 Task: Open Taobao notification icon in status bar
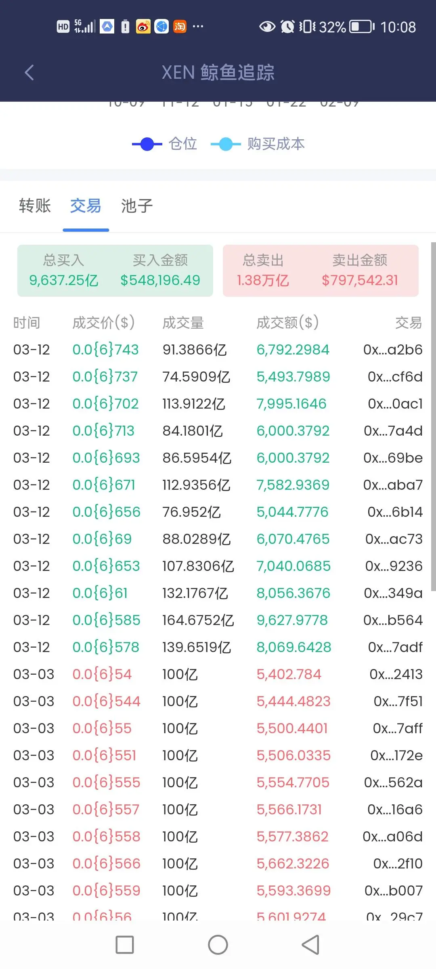[x=180, y=27]
